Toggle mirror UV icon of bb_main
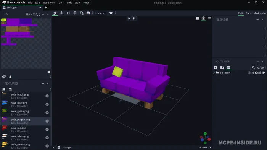The image size is (267, 150). [253, 73]
